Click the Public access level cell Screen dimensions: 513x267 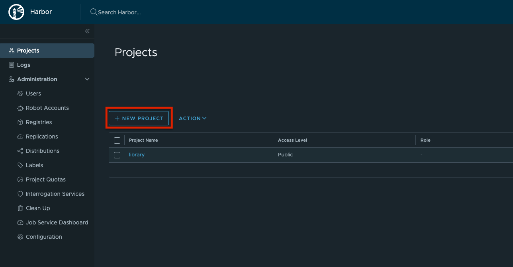pyautogui.click(x=285, y=155)
